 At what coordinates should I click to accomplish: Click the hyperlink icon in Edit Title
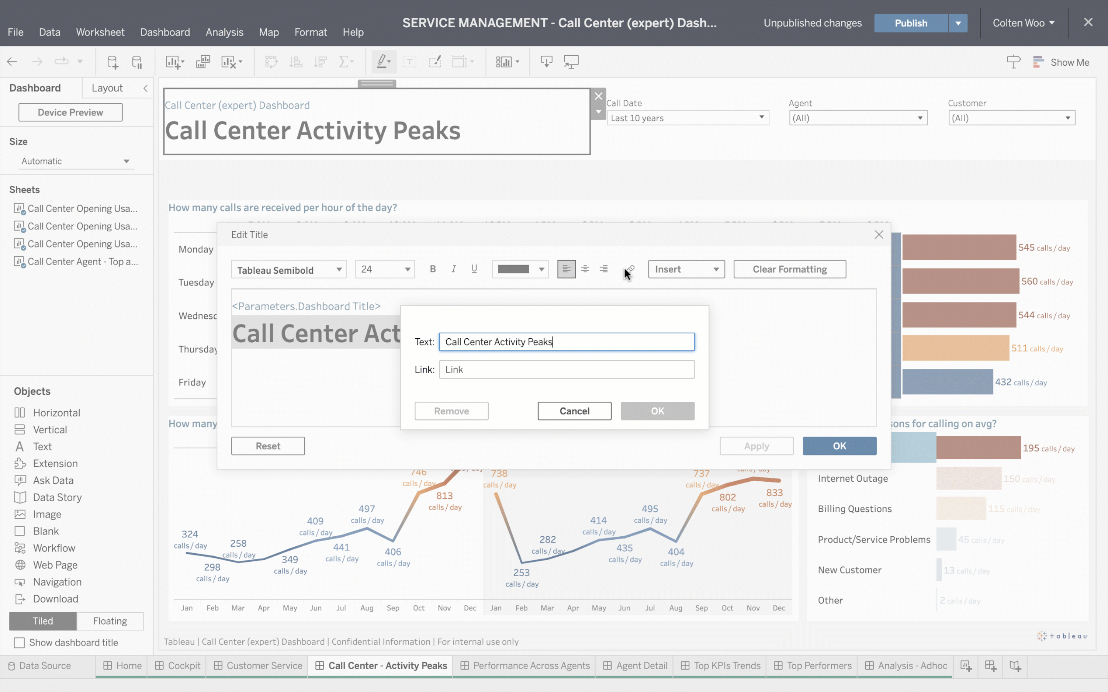[x=631, y=269]
